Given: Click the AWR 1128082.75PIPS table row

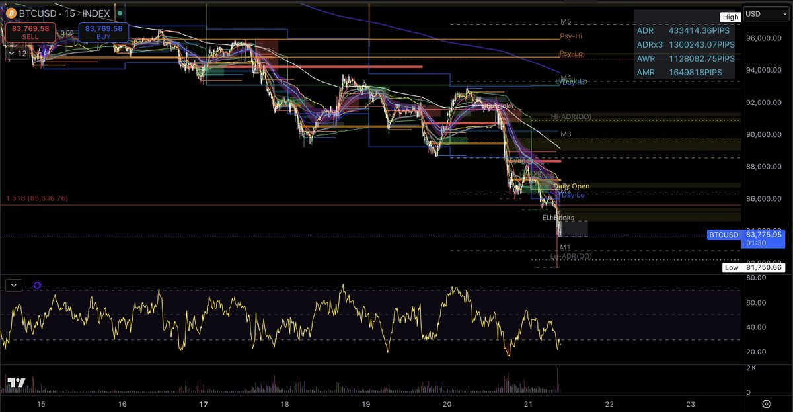Looking at the screenshot, I should tap(685, 58).
